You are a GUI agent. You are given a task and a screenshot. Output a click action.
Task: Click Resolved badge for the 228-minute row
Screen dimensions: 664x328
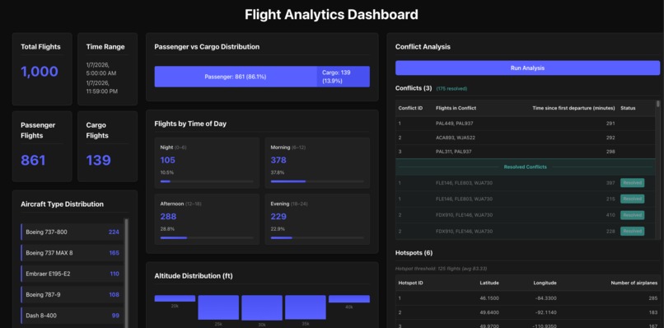point(632,231)
